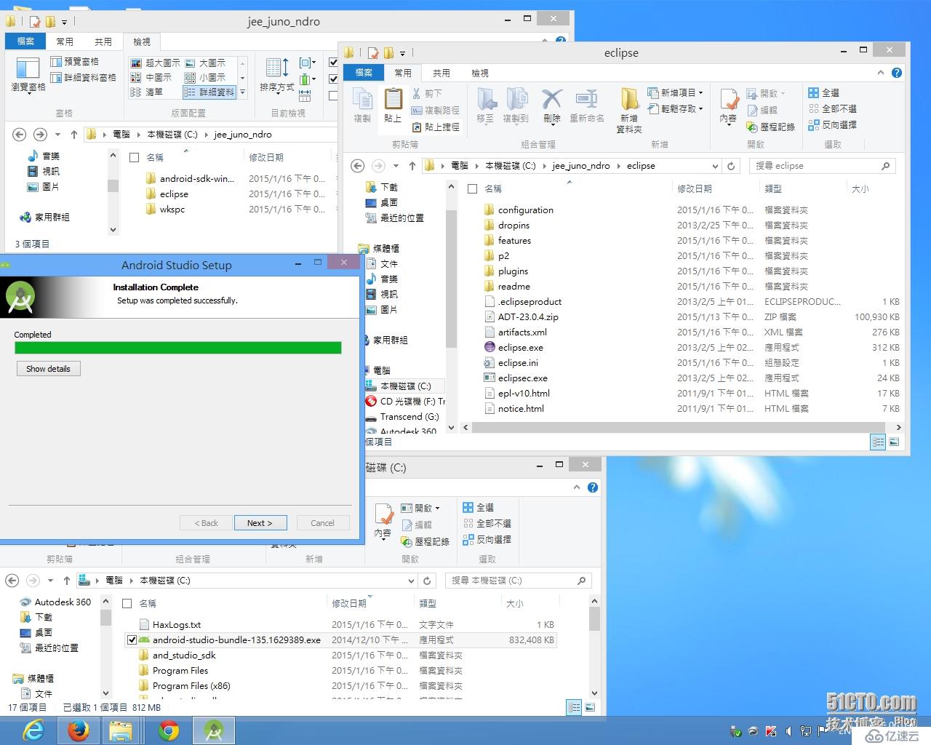This screenshot has width=931, height=745.
Task: Click vertical scrollbar of C: drive file list
Action: coord(594,619)
